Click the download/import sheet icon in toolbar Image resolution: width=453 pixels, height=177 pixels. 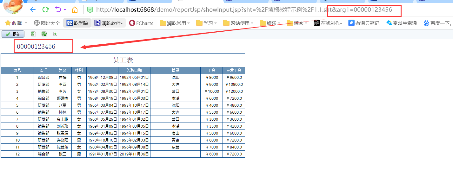(55, 34)
